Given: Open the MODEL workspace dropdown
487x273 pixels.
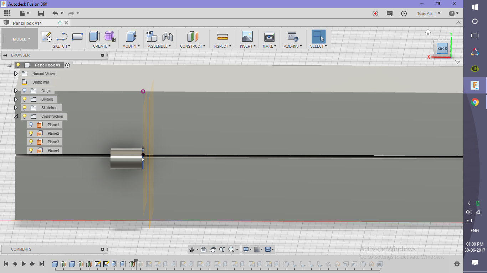Looking at the screenshot, I should (x=20, y=39).
